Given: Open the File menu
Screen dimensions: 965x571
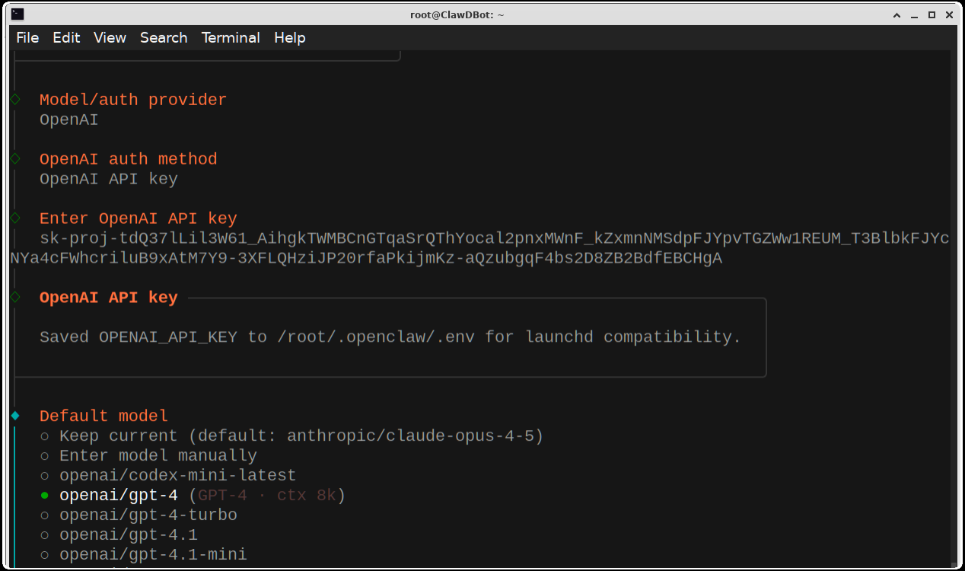Looking at the screenshot, I should pos(27,37).
